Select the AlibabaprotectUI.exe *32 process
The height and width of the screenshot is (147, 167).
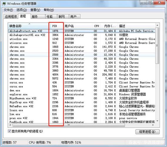[82, 35]
